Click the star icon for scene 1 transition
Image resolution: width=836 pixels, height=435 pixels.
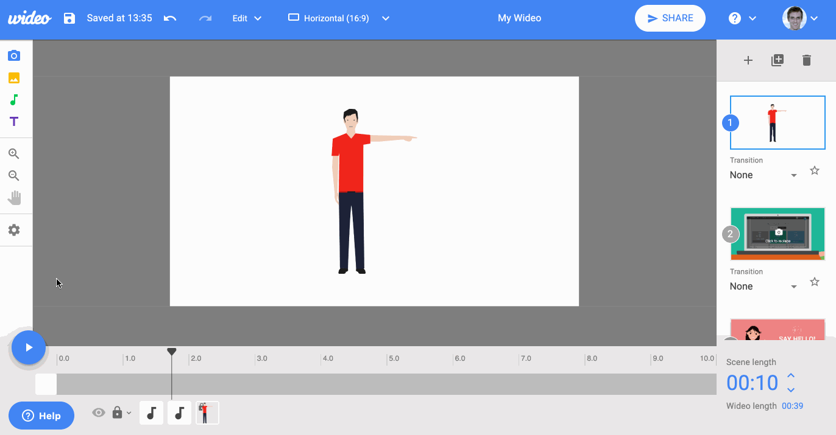(815, 170)
